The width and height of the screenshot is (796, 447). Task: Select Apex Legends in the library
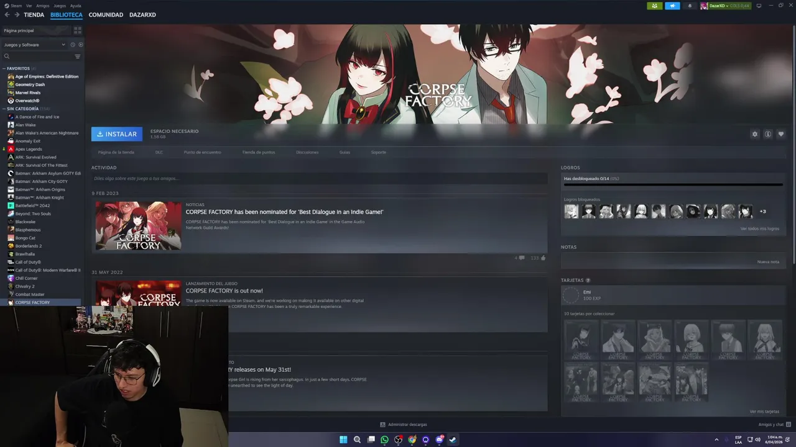coord(29,149)
